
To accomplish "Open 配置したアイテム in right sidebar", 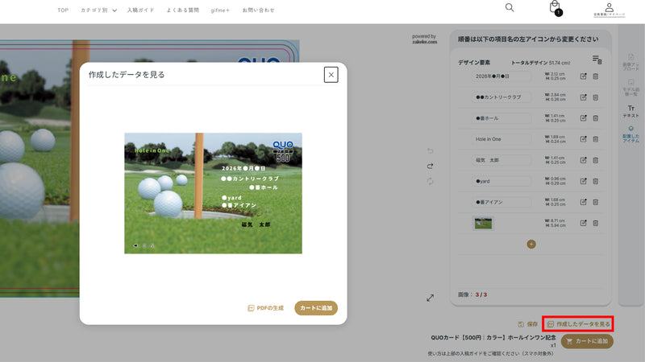I will tap(630, 134).
